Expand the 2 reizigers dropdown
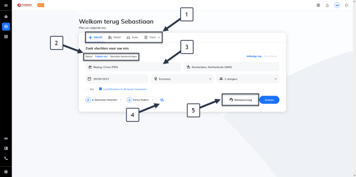The width and height of the screenshot is (356, 177). point(248,79)
